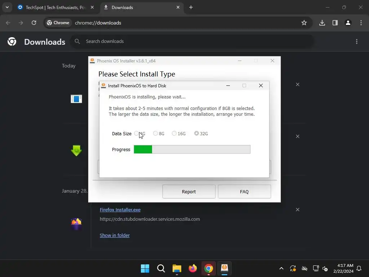Viewport: 369px width, 277px height.
Task: Switch to the Downloads tab
Action: tap(142, 8)
